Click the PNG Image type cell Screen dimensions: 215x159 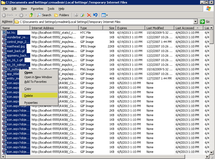pyautogui.click(x=87, y=69)
